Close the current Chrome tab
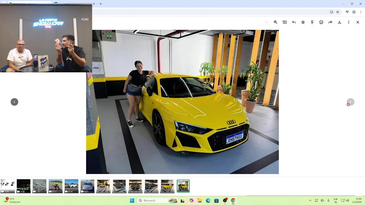The height and width of the screenshot is (205, 365). click(x=94, y=4)
